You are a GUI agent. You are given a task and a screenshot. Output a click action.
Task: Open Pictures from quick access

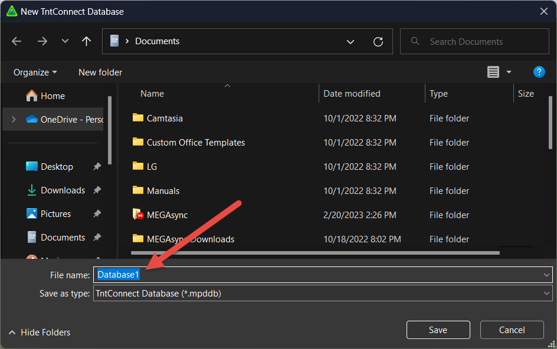(56, 214)
